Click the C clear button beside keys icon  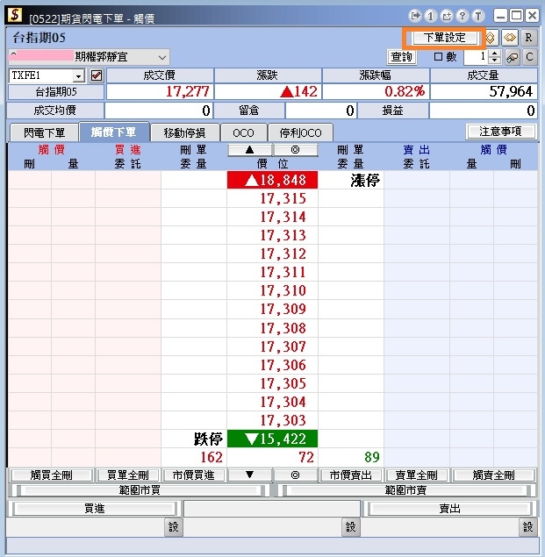click(x=529, y=57)
